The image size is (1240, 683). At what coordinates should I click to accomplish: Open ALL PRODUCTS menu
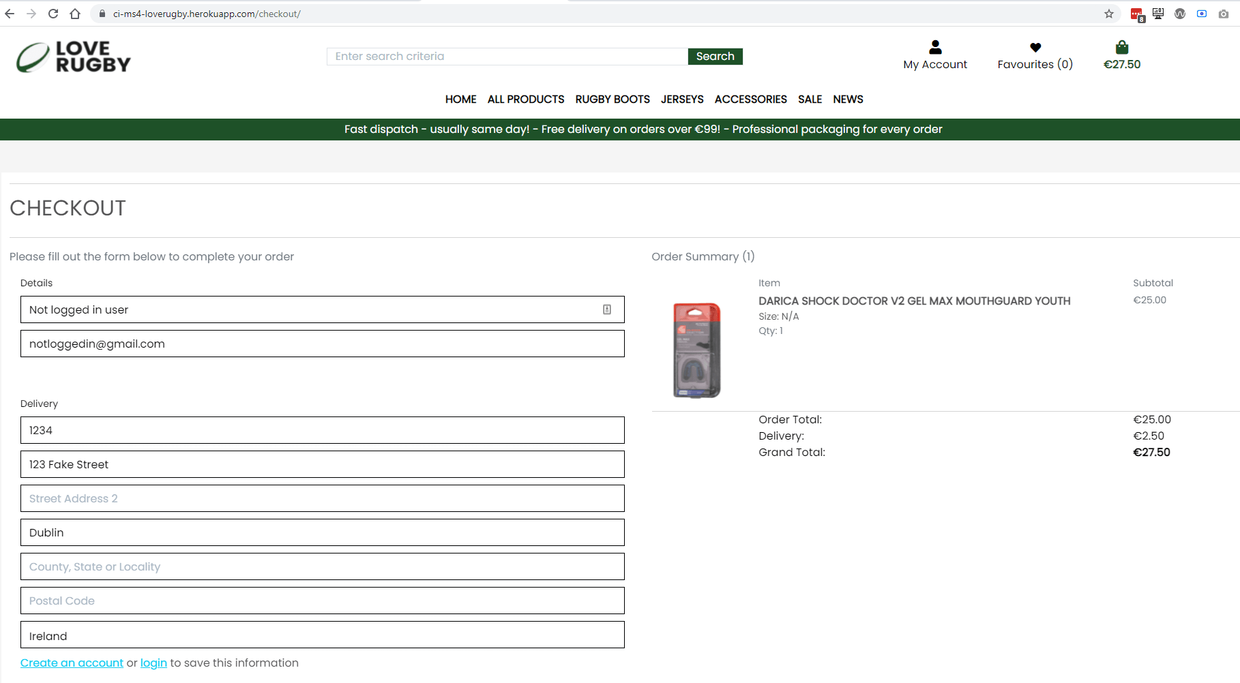[526, 100]
